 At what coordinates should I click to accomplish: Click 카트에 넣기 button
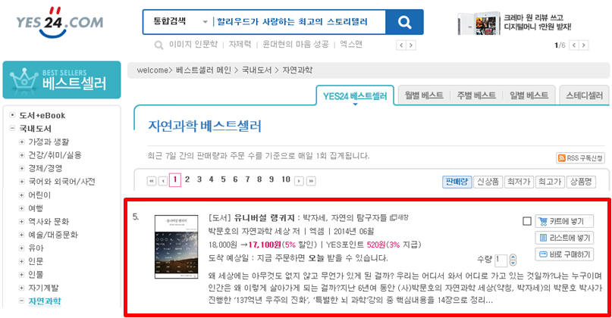tap(564, 221)
